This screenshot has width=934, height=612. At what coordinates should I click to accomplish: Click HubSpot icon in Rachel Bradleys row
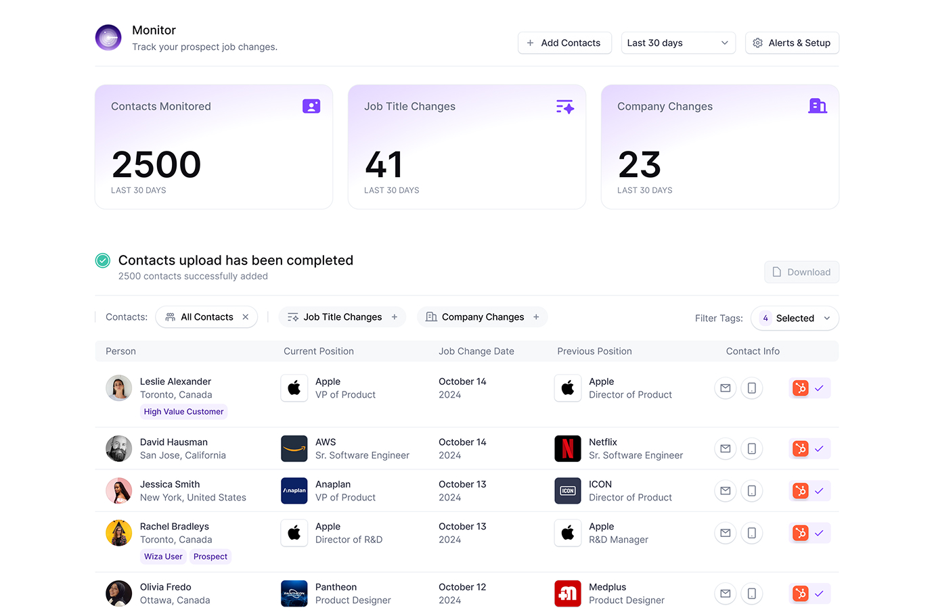[801, 533]
